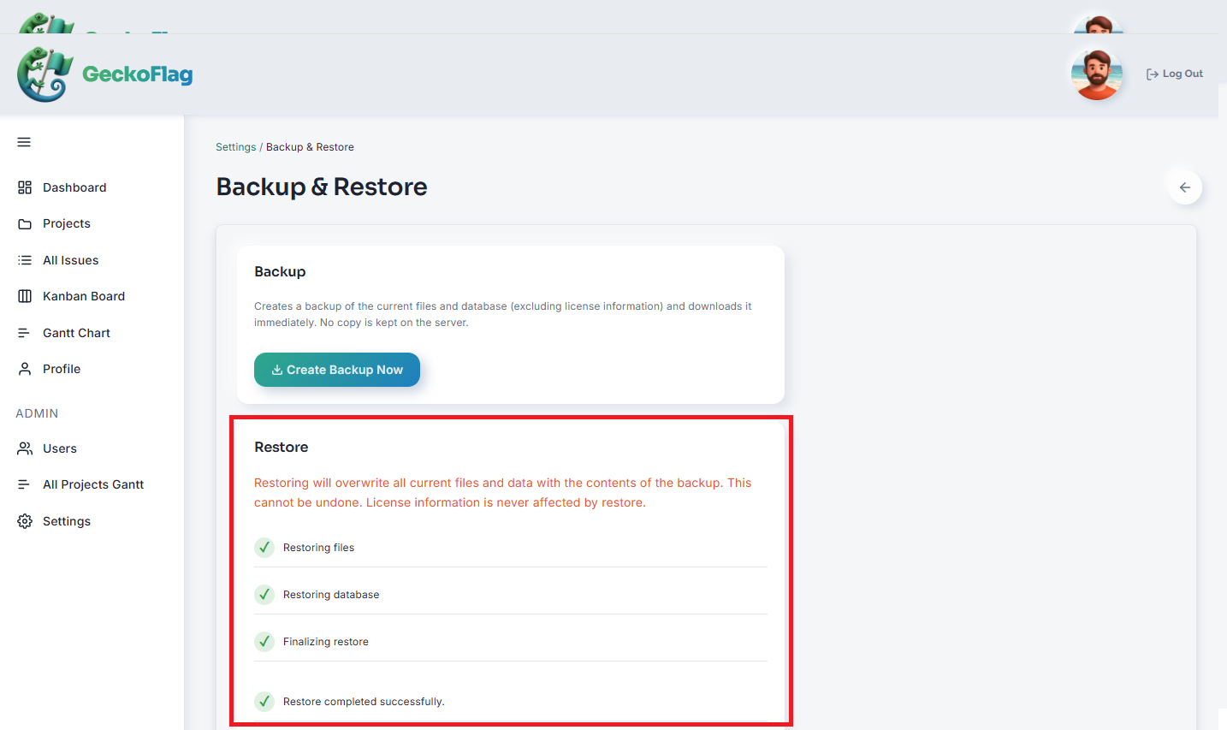Screen dimensions: 1227x730
Task: Click the 'Restoring files' status text
Action: click(318, 548)
